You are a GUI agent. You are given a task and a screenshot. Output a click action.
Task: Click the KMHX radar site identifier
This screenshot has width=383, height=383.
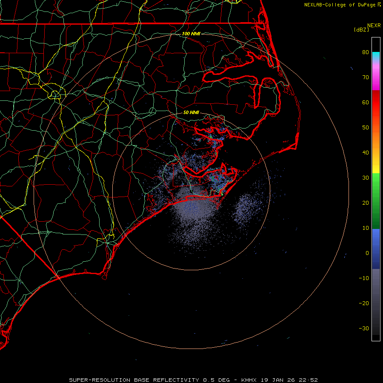pyautogui.click(x=249, y=380)
